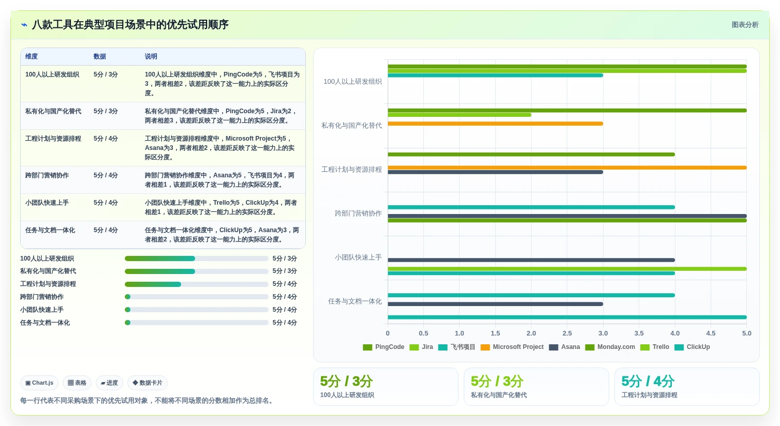This screenshot has height=426, width=780.
Task: Click the footnote text about 采购场景
Action: pyautogui.click(x=148, y=401)
